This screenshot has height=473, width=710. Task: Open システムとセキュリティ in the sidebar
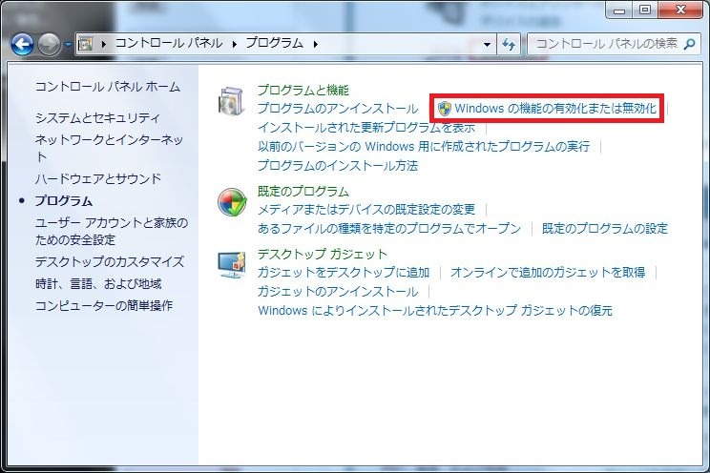pos(97,117)
